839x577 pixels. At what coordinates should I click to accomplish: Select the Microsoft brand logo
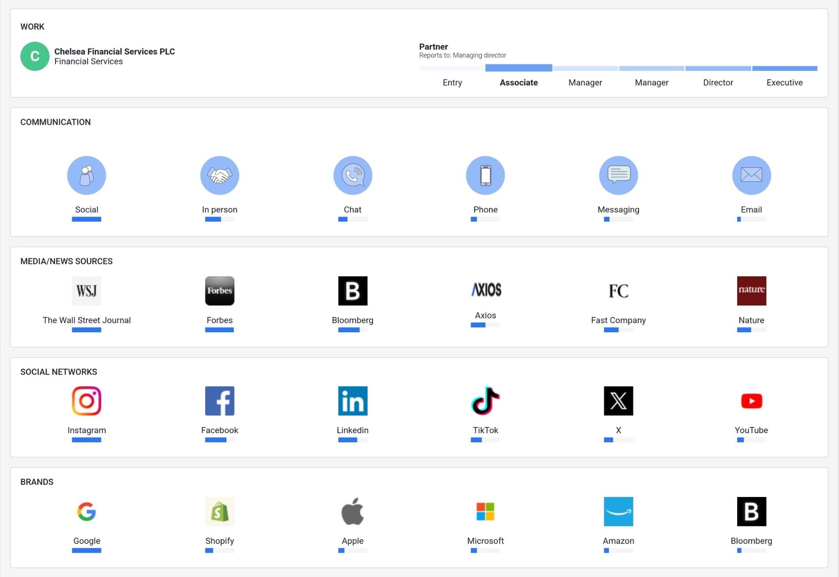coord(485,511)
